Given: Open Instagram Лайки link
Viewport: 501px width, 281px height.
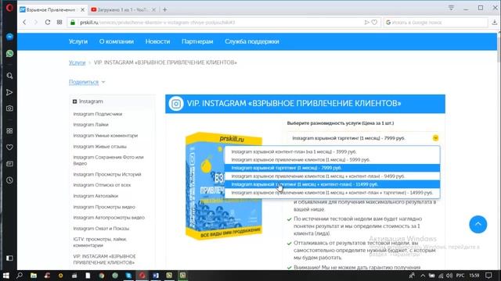Looking at the screenshot, I should pos(91,125).
